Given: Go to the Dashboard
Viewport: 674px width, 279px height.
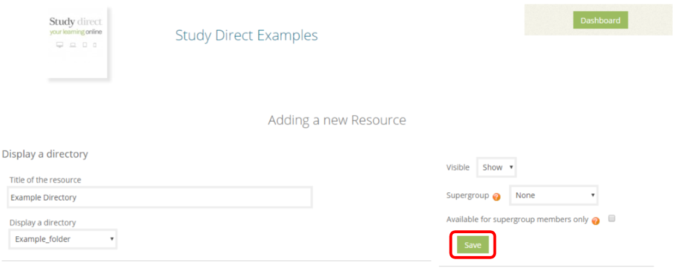Looking at the screenshot, I should (600, 20).
